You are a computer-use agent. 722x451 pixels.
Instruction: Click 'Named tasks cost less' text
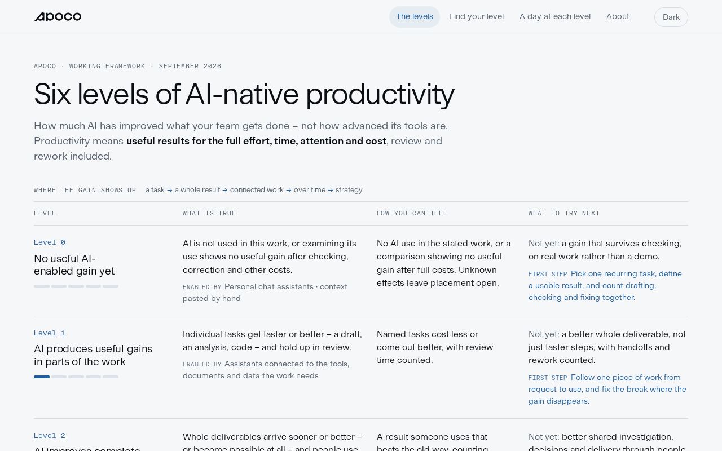(x=435, y=347)
